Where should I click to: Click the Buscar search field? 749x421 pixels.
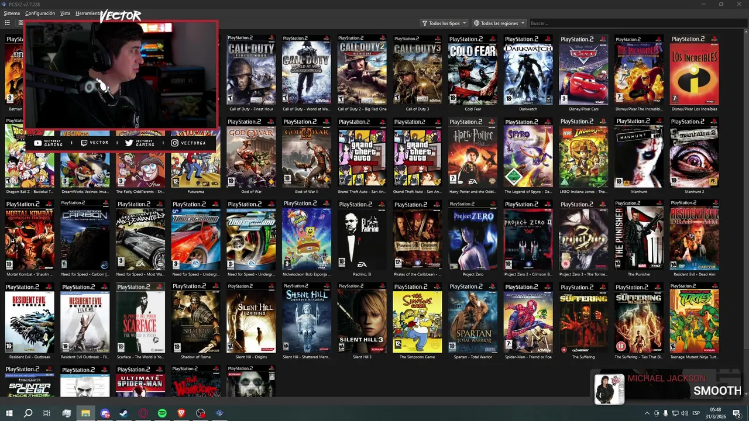click(x=637, y=23)
